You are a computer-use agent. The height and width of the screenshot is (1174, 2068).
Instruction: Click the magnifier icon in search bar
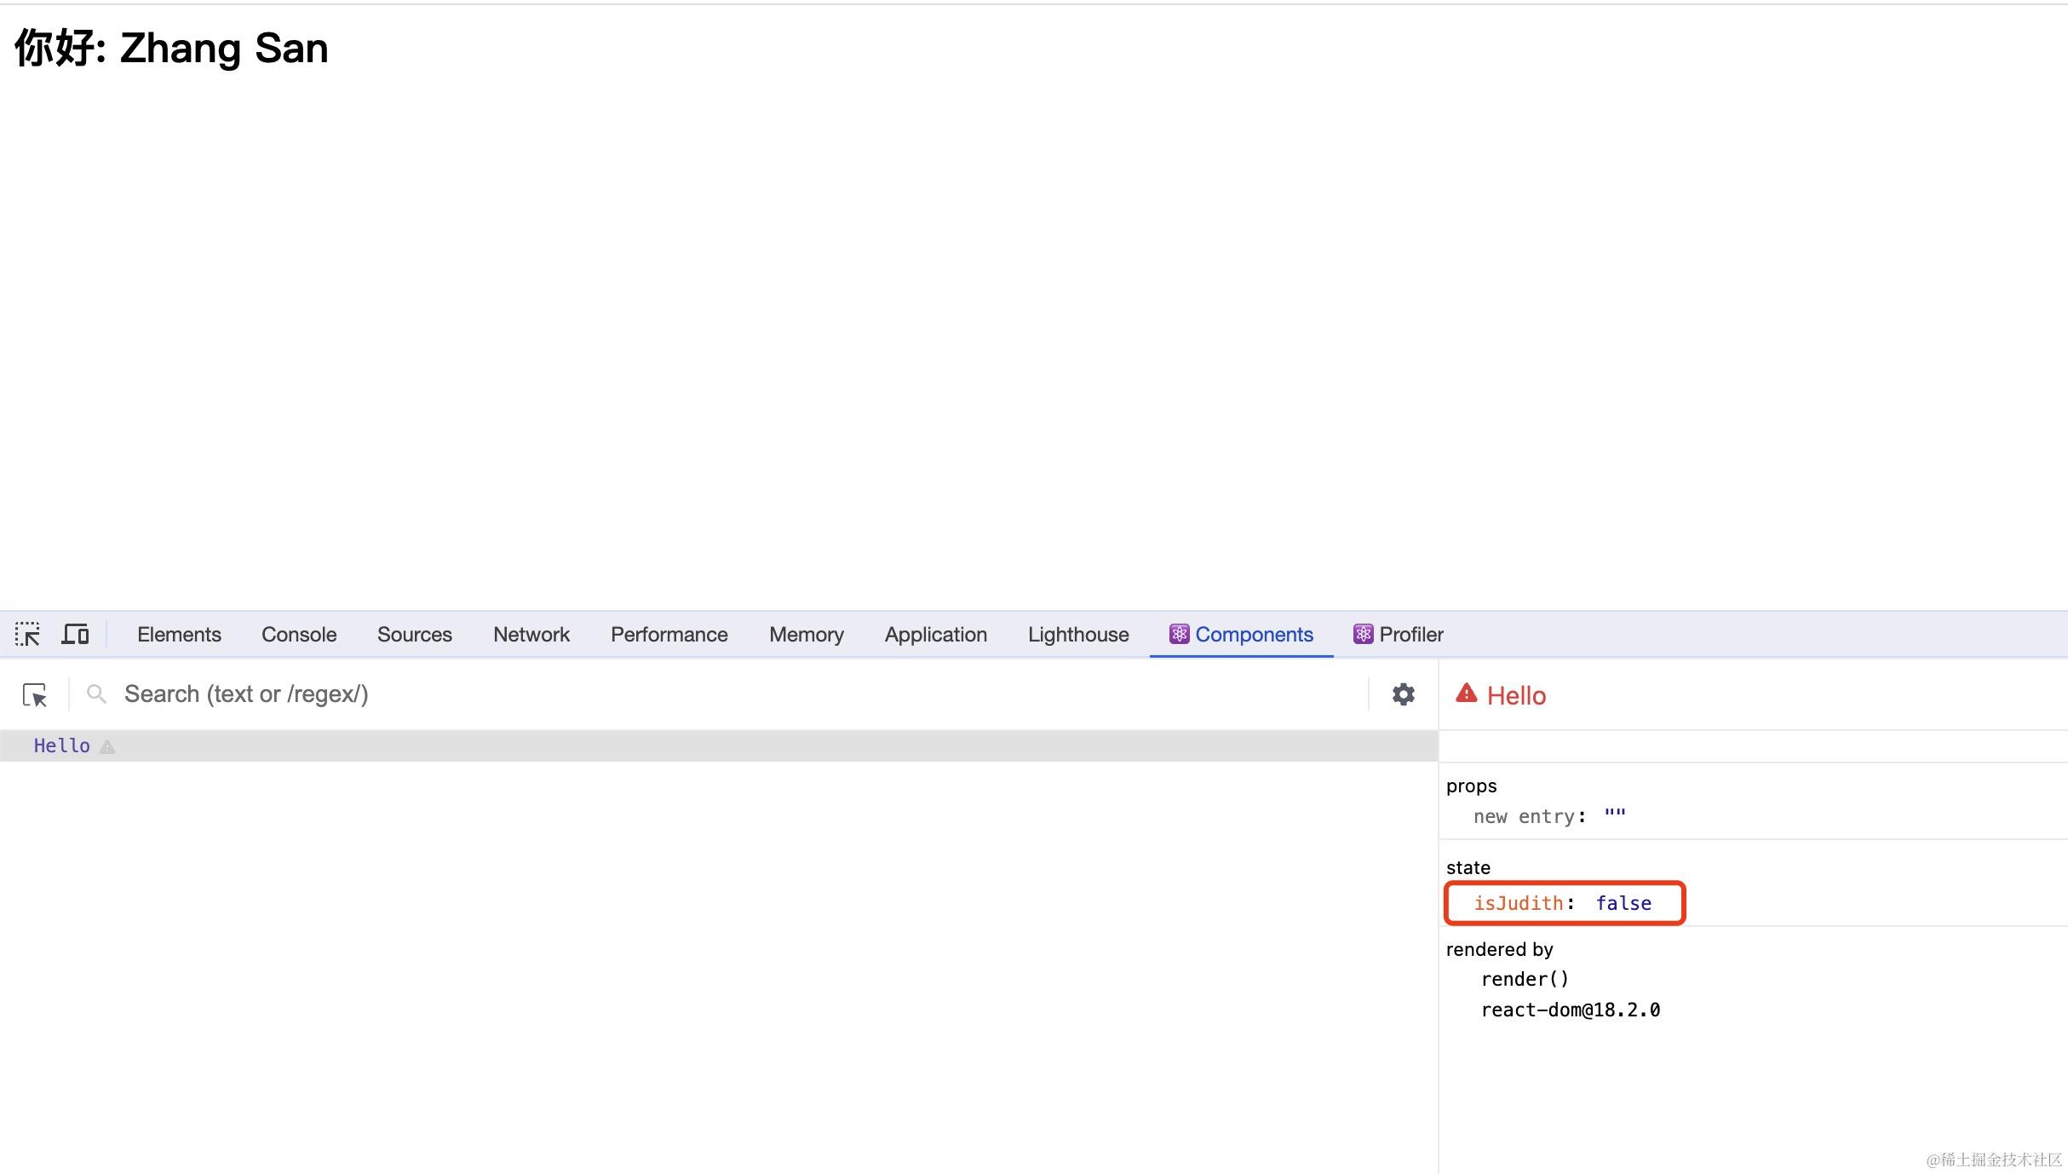point(95,693)
